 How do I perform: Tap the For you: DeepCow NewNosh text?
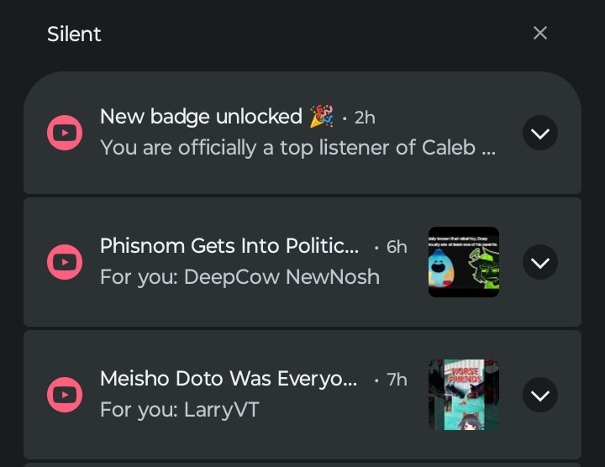pos(239,277)
